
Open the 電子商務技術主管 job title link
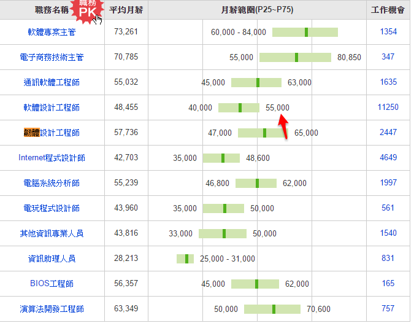coord(52,57)
